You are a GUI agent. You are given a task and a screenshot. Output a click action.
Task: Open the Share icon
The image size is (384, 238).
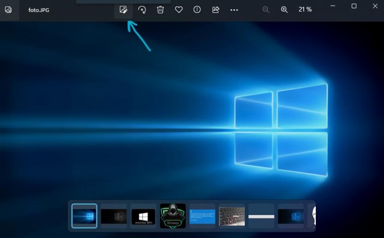pos(216,10)
